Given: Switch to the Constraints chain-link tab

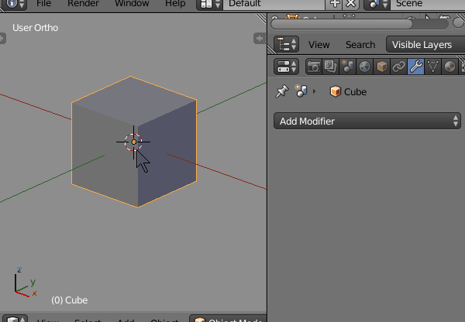Looking at the screenshot, I should [399, 67].
